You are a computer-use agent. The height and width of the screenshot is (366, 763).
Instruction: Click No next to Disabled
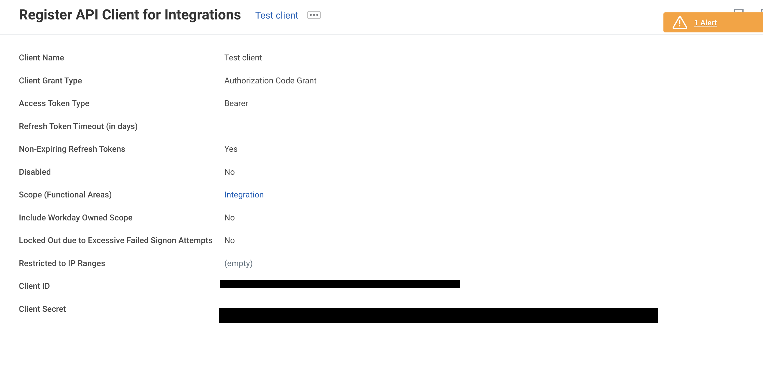tap(229, 172)
